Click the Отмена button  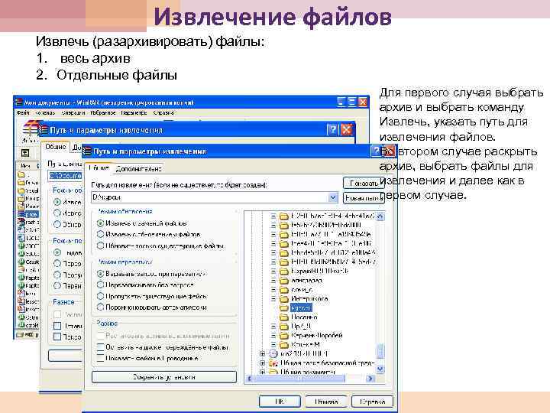(x=326, y=402)
